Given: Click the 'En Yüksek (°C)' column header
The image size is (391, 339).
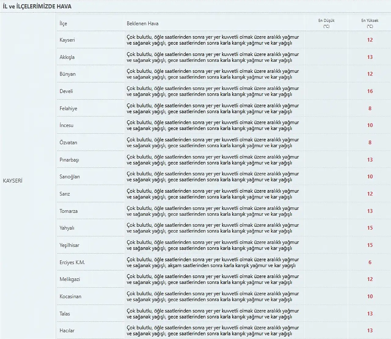Looking at the screenshot, I should coord(370,23).
